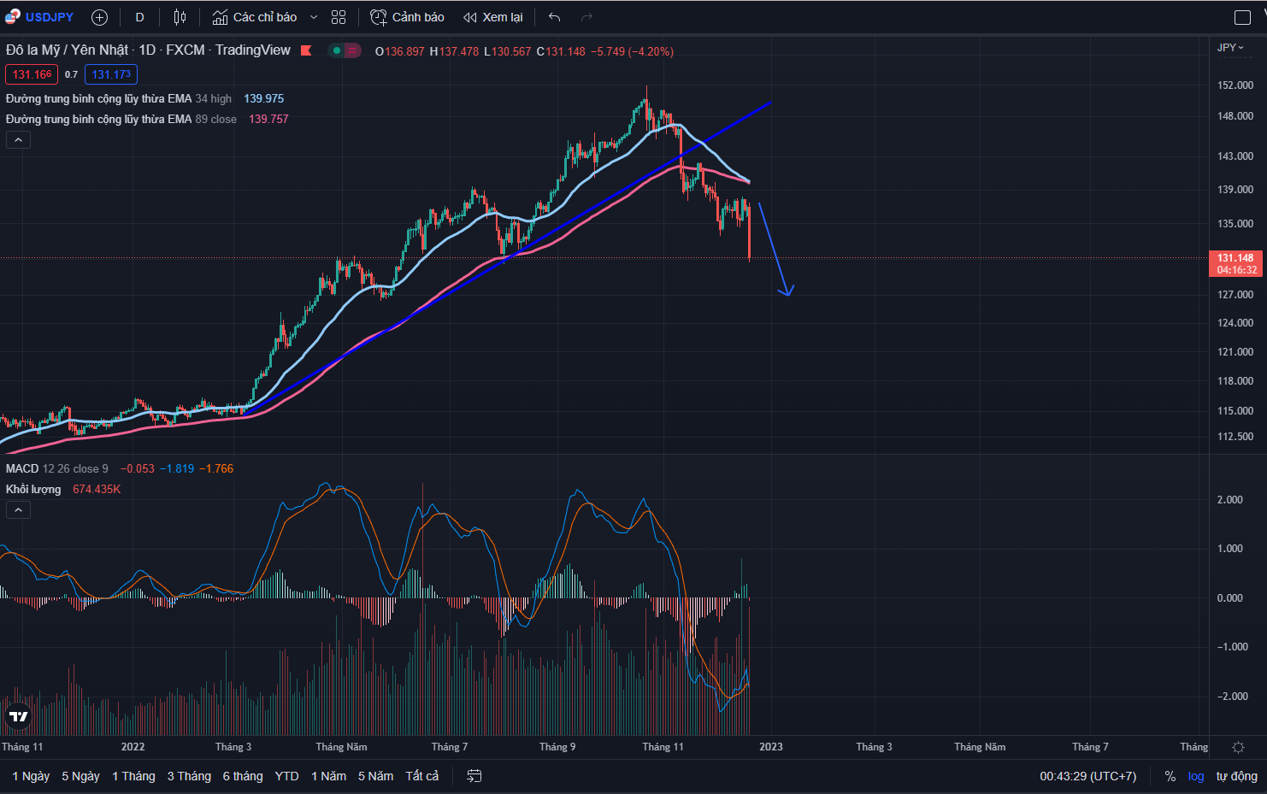
Task: Click the red flag next to symbol title
Action: point(306,50)
